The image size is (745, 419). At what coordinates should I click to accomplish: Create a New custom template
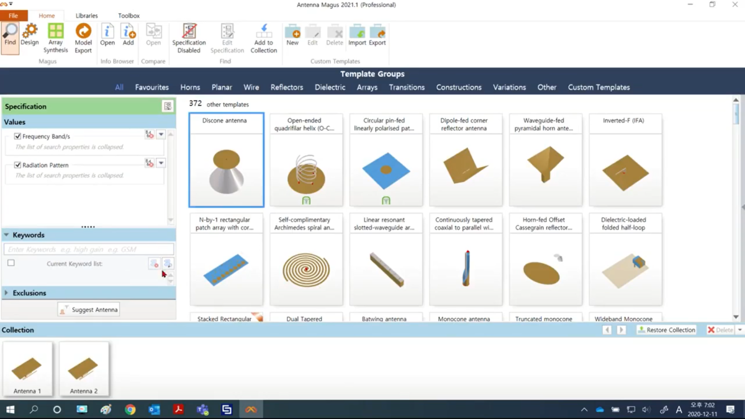point(292,35)
